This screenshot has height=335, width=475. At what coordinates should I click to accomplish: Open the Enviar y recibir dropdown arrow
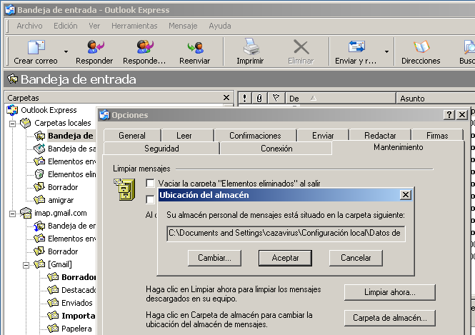(386, 52)
